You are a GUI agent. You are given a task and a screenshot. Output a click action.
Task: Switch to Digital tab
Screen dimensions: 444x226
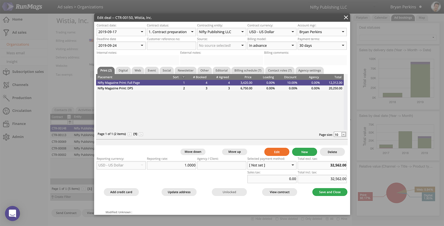[x=123, y=71]
